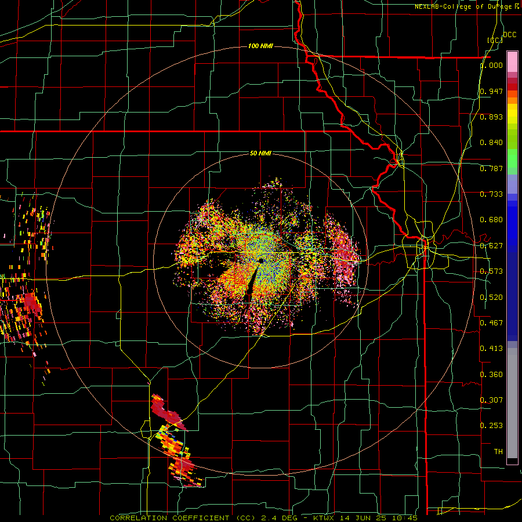
Task: Select the gray band on color bar
Action: pyautogui.click(x=512, y=403)
